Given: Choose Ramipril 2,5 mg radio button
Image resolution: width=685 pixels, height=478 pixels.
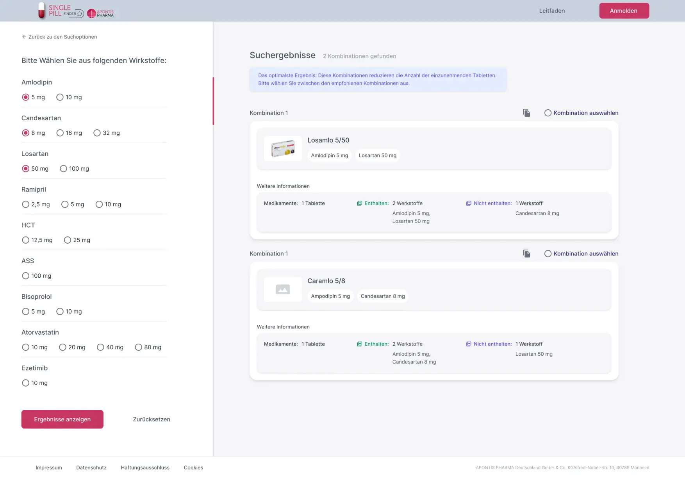Looking at the screenshot, I should [x=26, y=205].
